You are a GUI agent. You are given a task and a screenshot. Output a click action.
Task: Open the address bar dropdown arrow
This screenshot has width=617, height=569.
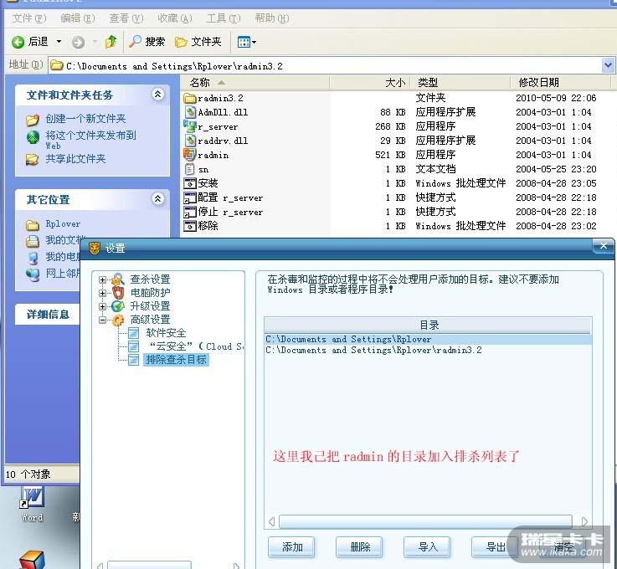(x=608, y=65)
